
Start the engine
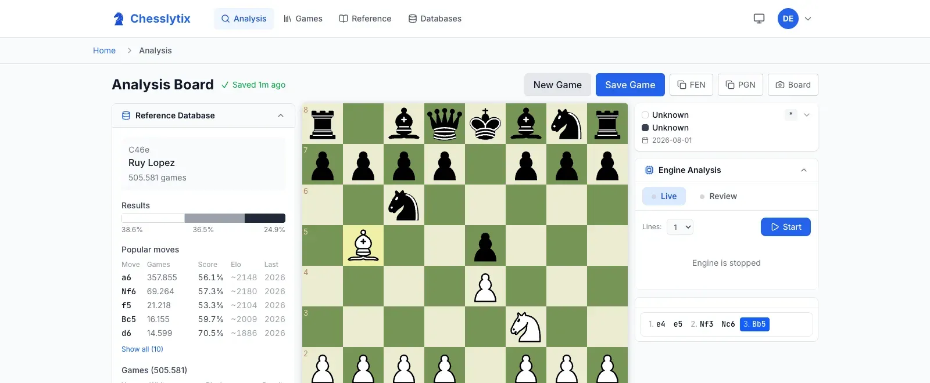tap(786, 227)
